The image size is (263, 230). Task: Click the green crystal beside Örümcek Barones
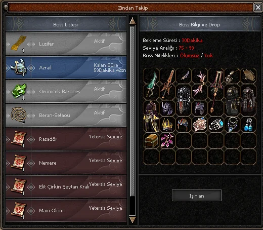[x=19, y=91]
